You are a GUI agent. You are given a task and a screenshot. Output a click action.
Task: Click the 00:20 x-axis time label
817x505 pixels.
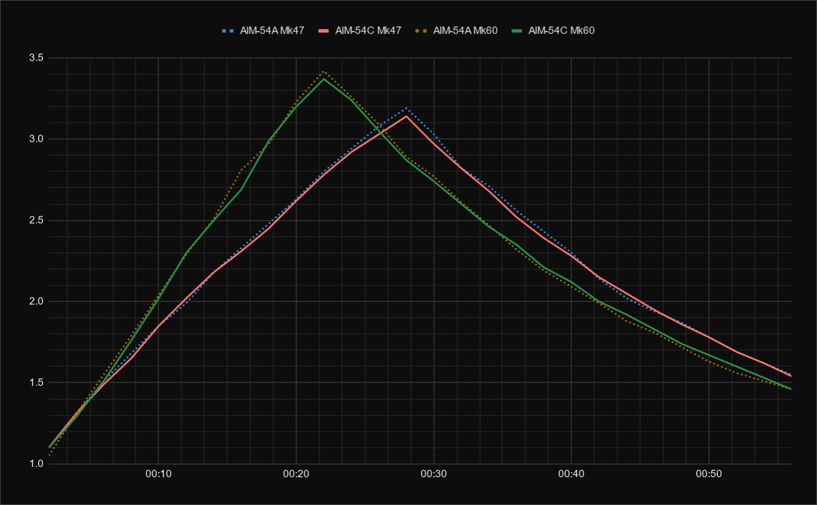[296, 474]
